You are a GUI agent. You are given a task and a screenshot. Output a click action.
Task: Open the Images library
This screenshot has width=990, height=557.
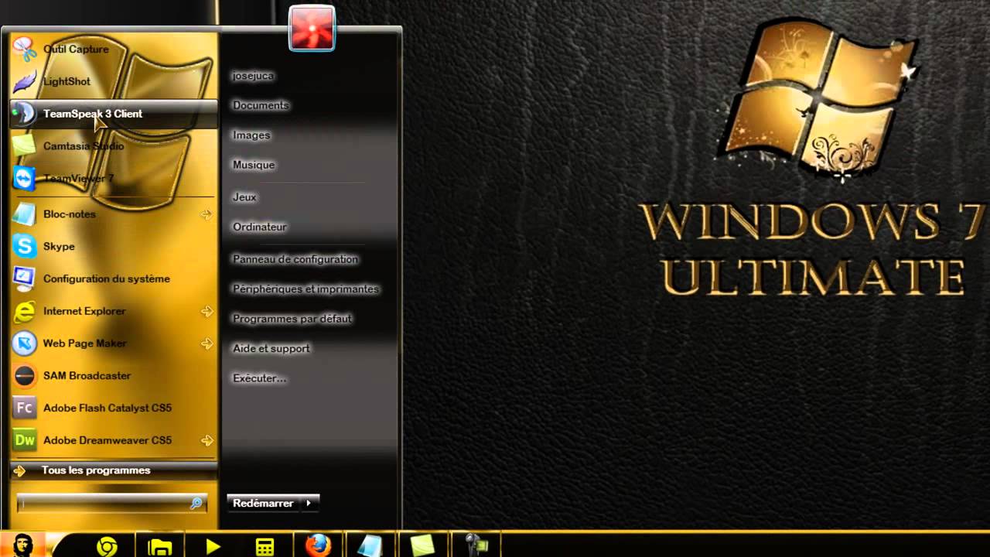[x=251, y=135]
